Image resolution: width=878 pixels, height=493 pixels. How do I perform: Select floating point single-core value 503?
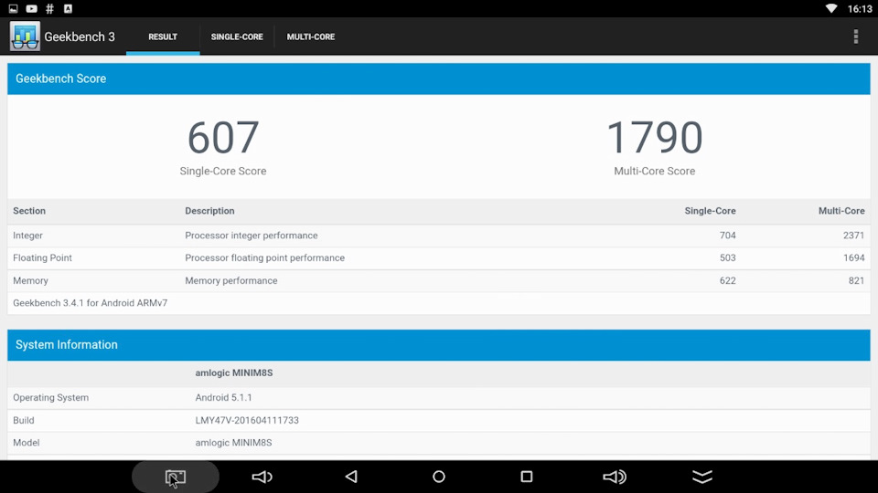[727, 258]
